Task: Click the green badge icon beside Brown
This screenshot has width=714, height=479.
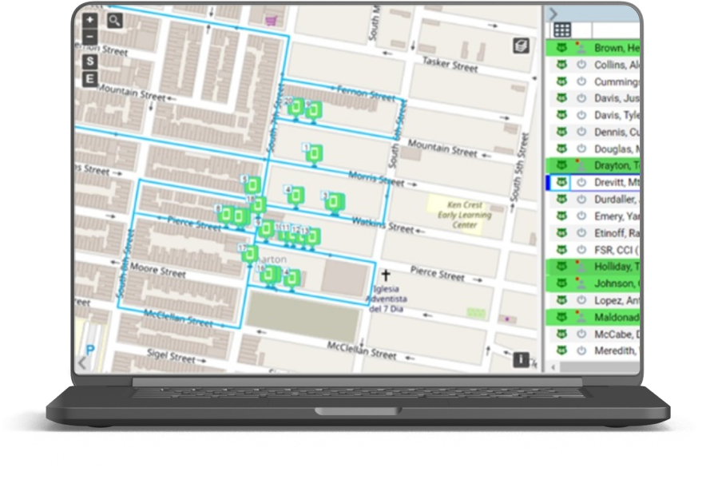Action: (561, 49)
